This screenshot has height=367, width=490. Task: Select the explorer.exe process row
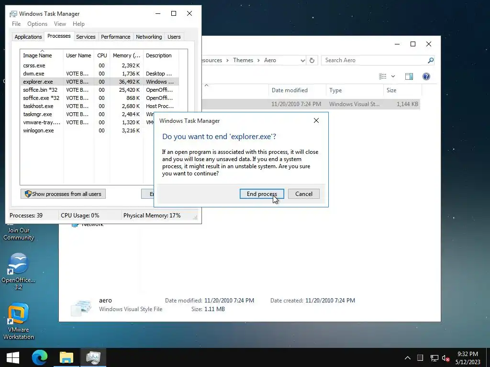100,82
